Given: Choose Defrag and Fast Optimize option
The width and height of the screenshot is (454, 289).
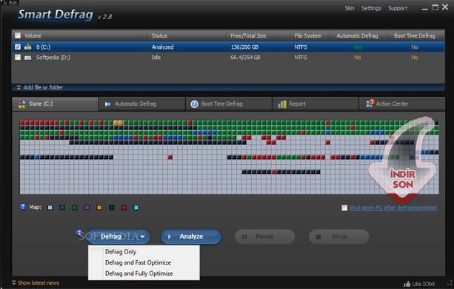Looking at the screenshot, I should tap(138, 262).
